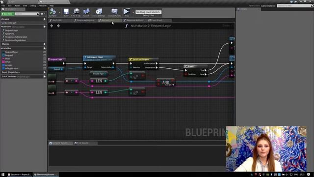Switch to the Response Authorization graph tab
This screenshot has height=177, width=314.
pos(134,20)
